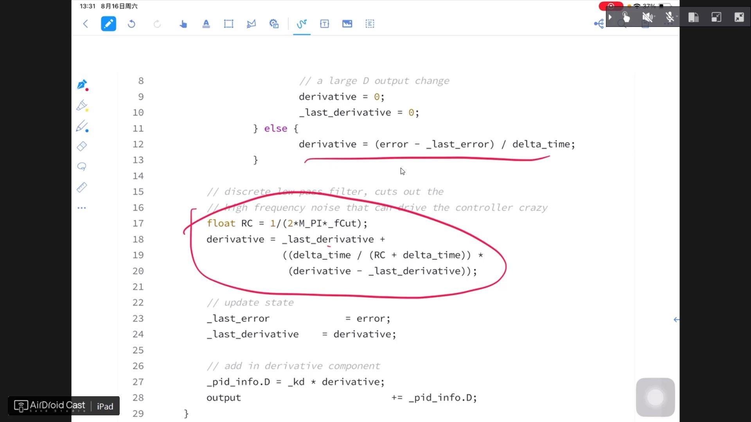The image size is (751, 422).
Task: Select the highlighter with yellow dot
Action: click(82, 105)
